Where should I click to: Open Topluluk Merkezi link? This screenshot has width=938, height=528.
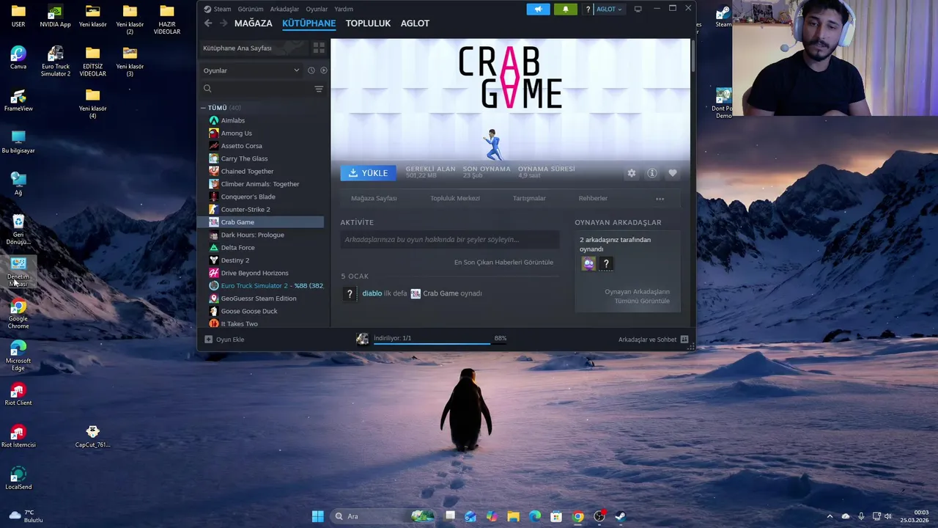coord(455,199)
